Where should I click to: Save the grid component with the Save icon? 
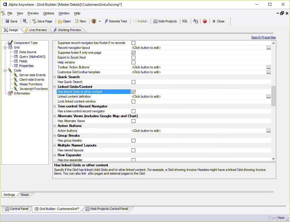pyautogui.click(x=12, y=21)
